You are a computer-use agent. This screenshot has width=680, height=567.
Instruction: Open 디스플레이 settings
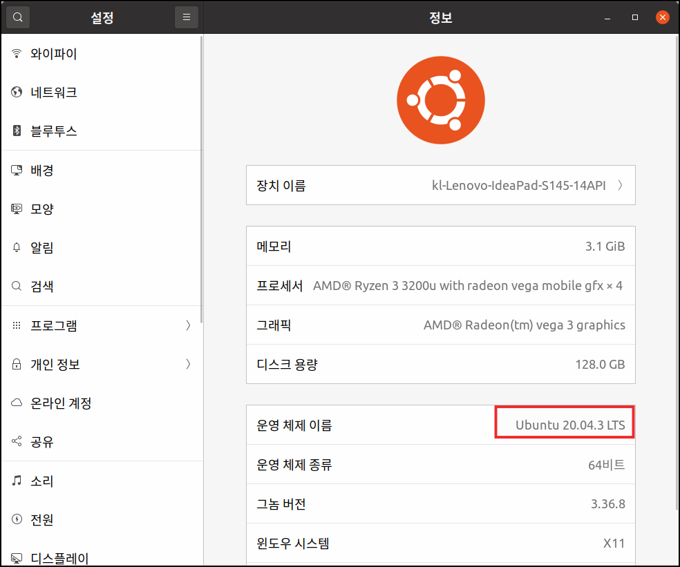(x=102, y=553)
